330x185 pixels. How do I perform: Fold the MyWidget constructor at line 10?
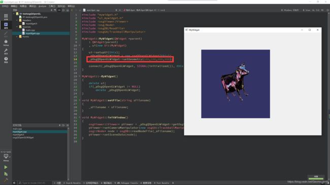[x=80, y=45]
